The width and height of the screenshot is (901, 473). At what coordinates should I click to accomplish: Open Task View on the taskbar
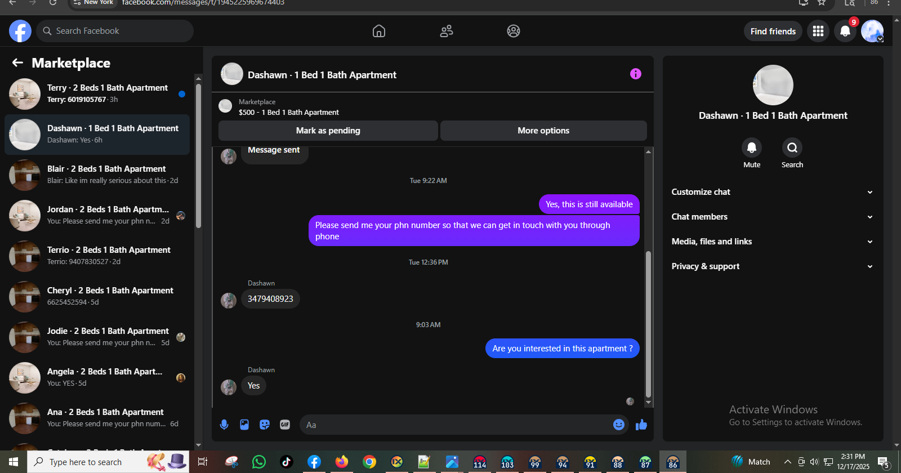click(x=203, y=462)
